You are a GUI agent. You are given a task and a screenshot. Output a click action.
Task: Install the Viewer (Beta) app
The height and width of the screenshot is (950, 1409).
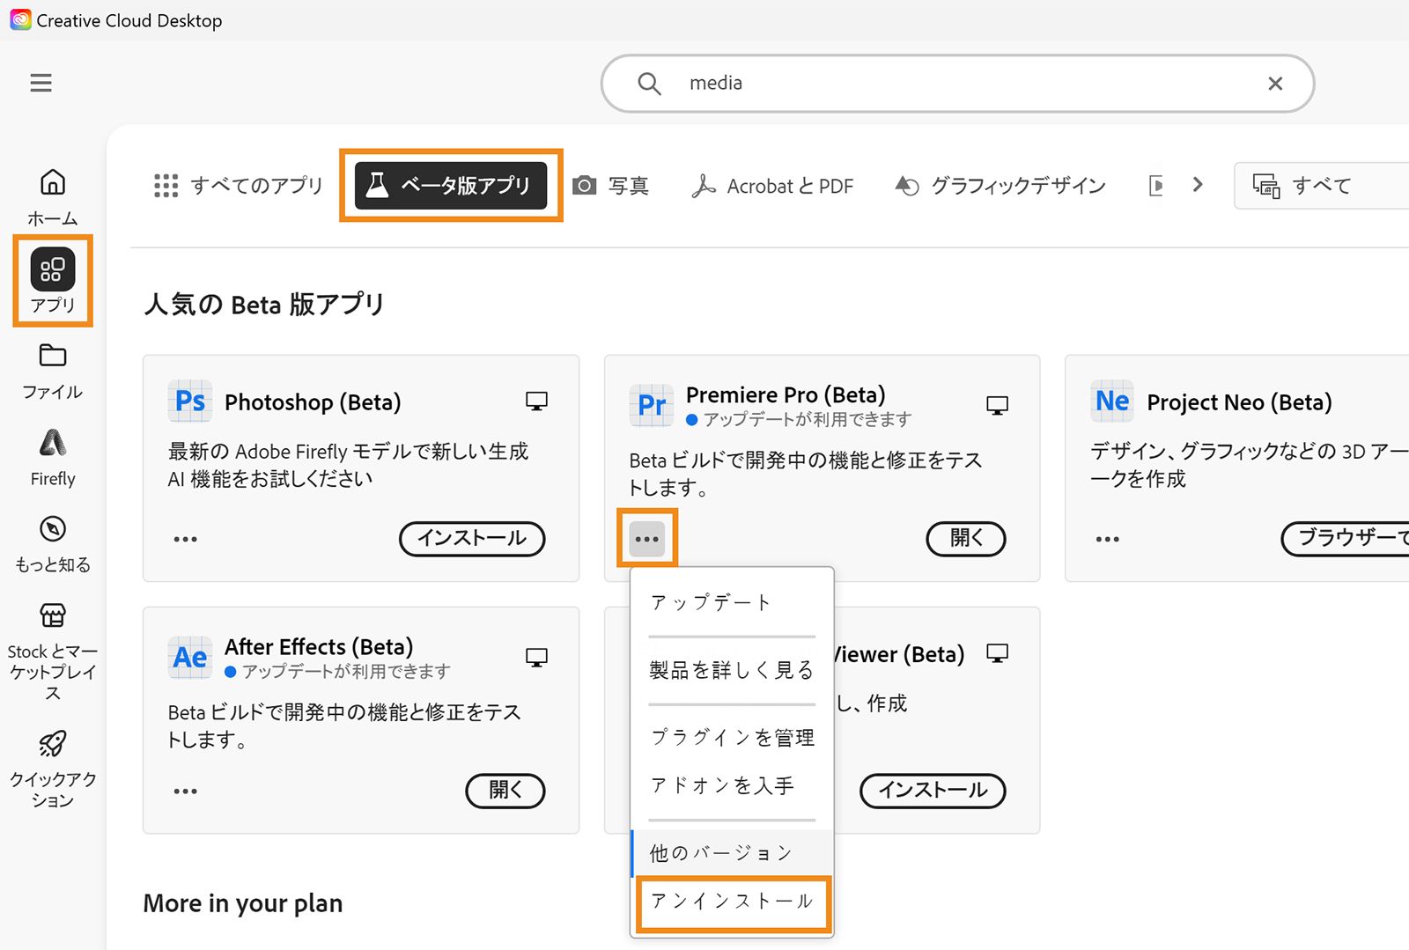933,791
